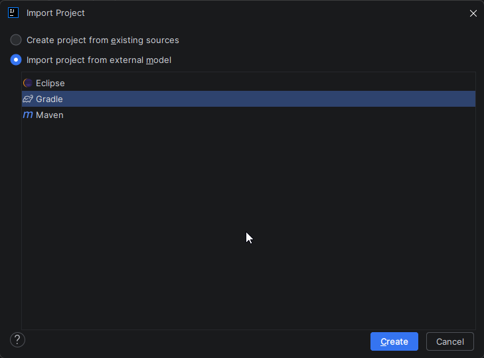Click the Maven 'm' icon
484x358 pixels.
[28, 115]
